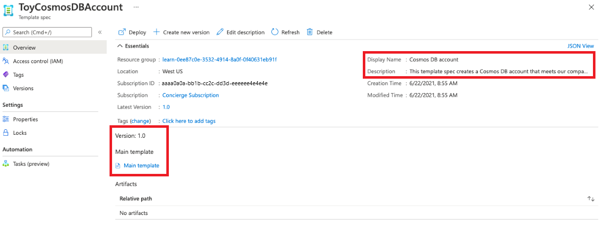
Task: Open the Overview menu item
Action: coord(53,48)
